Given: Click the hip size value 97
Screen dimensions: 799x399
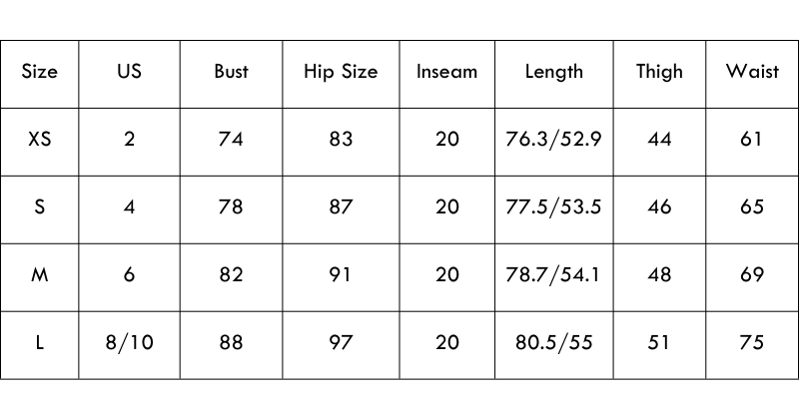Looking at the screenshot, I should point(341,343).
